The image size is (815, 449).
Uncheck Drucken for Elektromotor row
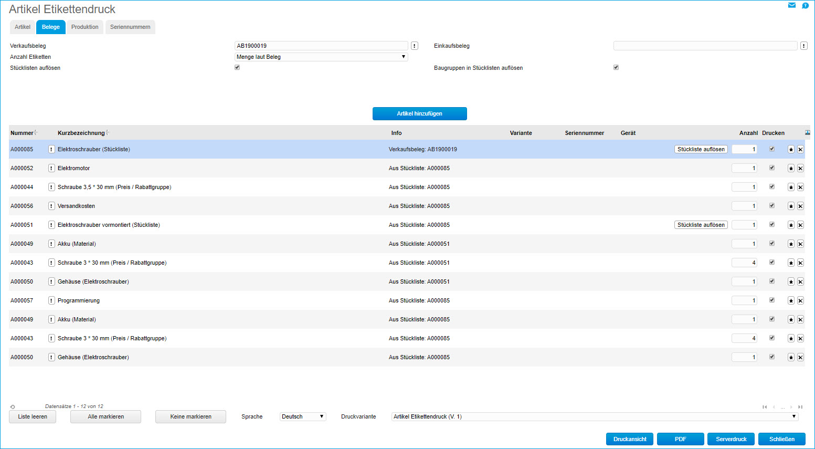(772, 168)
